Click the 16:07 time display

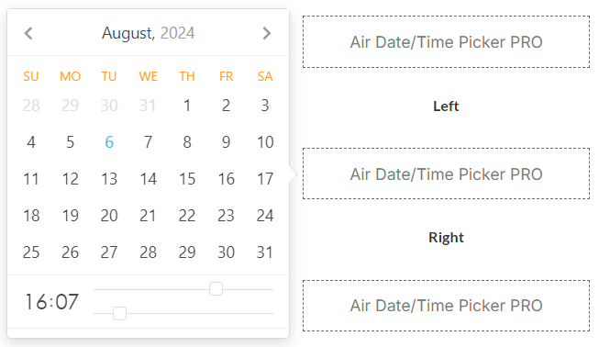pyautogui.click(x=51, y=302)
